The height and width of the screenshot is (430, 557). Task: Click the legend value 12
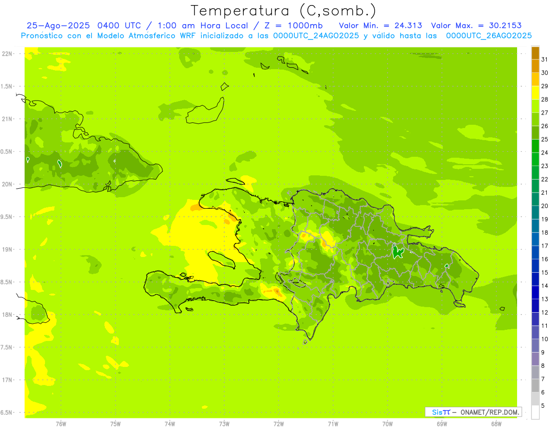pyautogui.click(x=545, y=312)
